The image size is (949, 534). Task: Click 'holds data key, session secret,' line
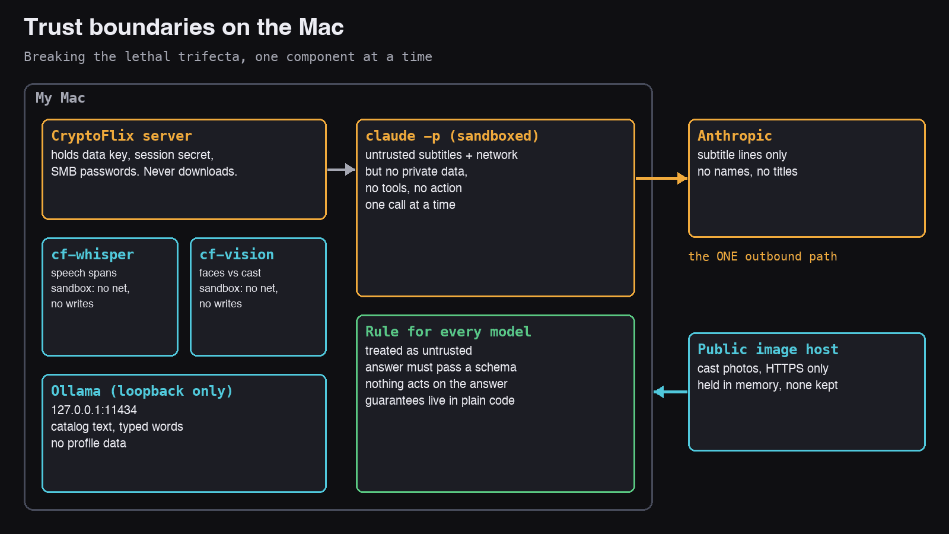click(132, 155)
